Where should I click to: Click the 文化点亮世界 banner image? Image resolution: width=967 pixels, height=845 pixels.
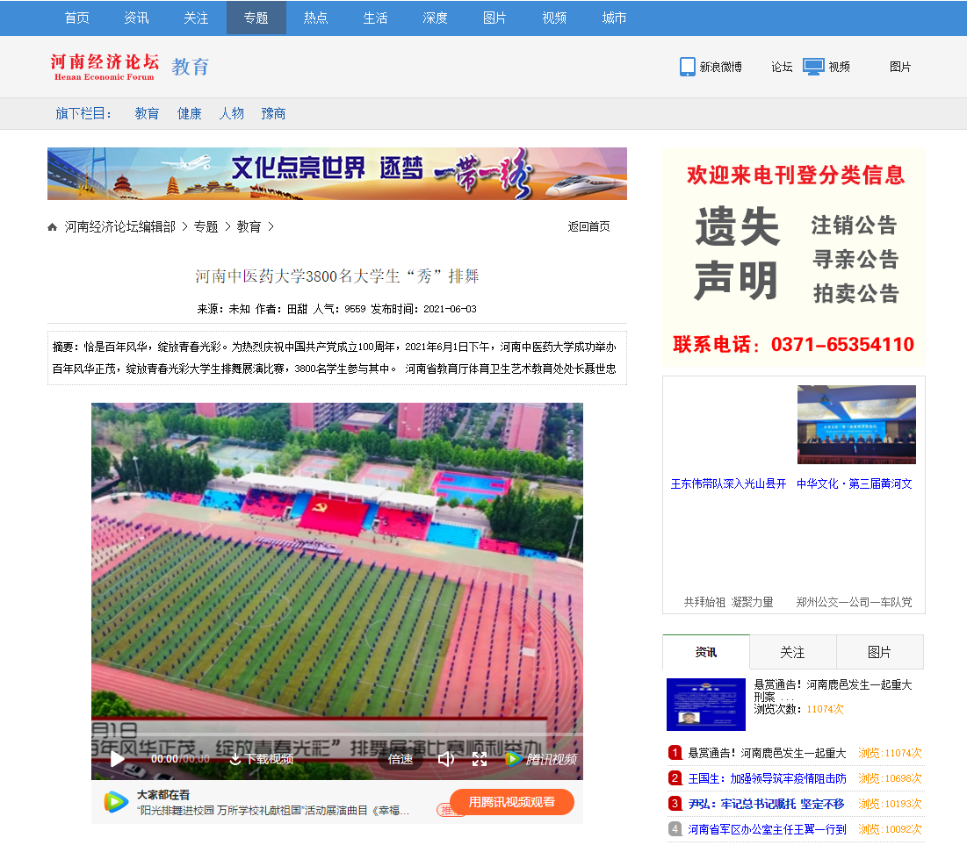point(337,174)
